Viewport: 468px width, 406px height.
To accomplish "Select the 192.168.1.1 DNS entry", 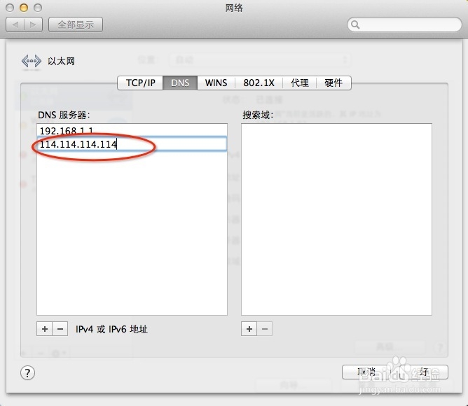I will click(132, 130).
